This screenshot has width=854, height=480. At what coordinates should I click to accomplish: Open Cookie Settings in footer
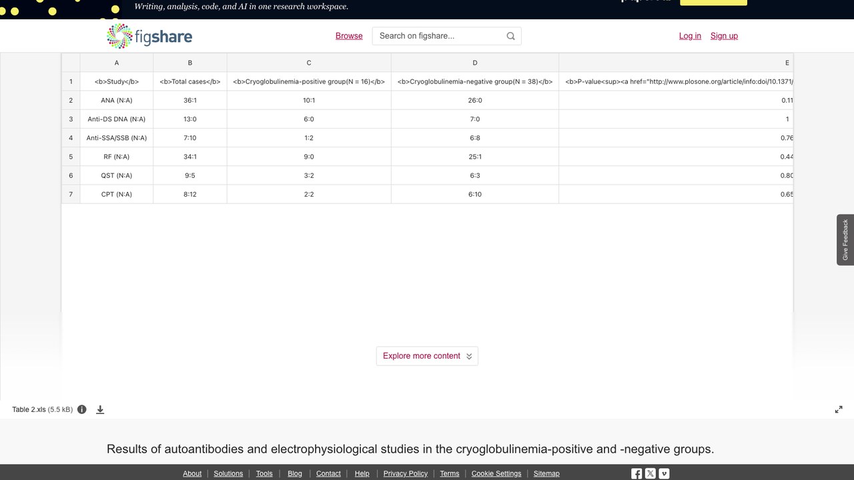click(x=496, y=473)
